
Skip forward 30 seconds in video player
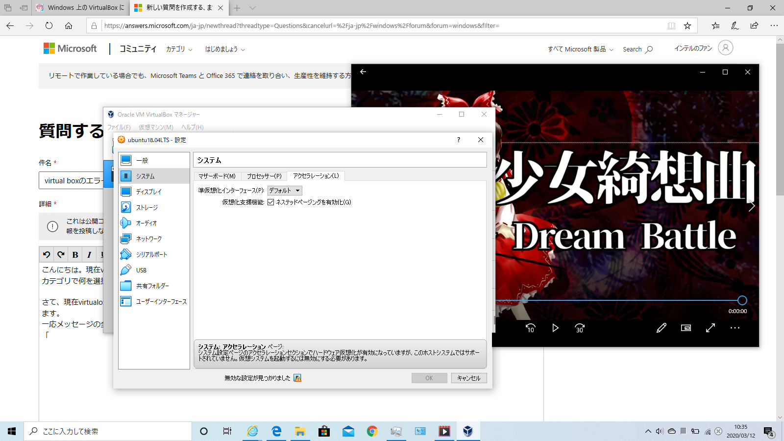(x=580, y=328)
